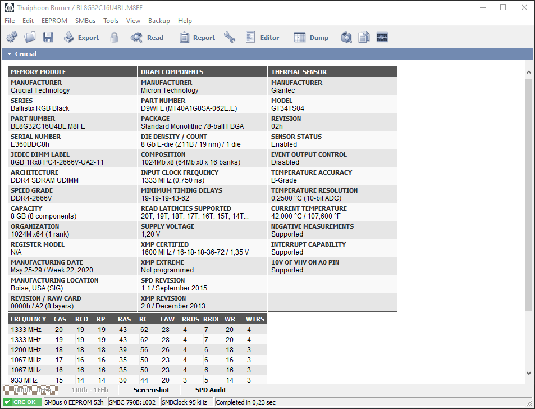The image size is (535, 409).
Task: Click the scrollbar down arrow
Action: (x=528, y=373)
